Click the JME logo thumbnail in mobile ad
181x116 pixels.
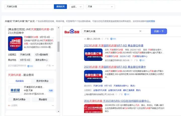[x=15, y=44]
